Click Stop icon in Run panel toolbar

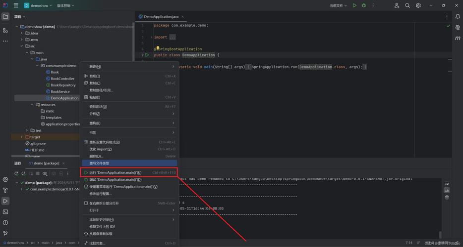[38, 174]
